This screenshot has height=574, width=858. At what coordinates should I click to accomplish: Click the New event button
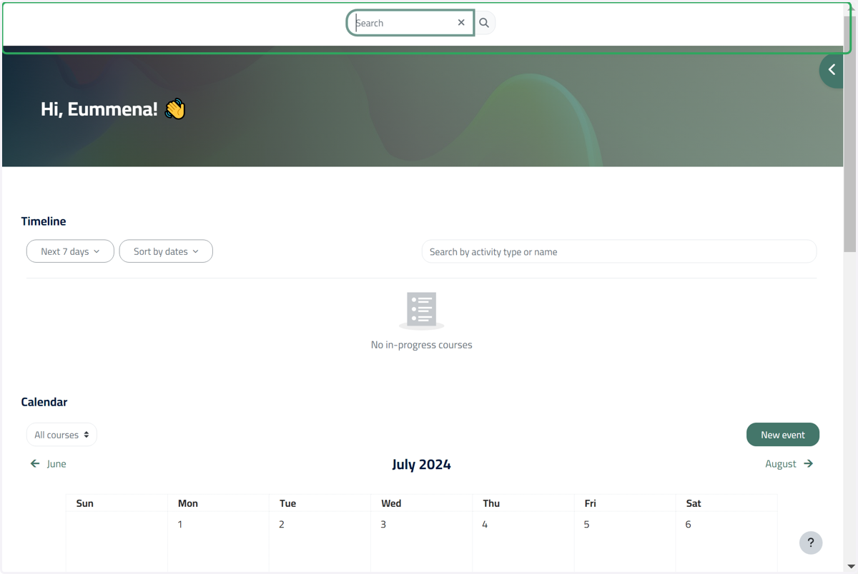coord(783,435)
